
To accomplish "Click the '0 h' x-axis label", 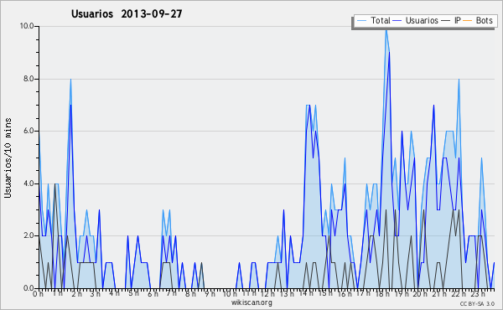I will pos(38,293).
